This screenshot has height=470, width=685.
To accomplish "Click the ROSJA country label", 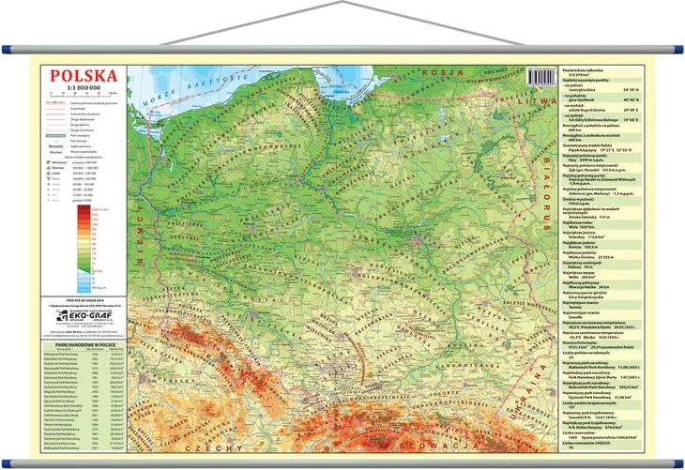I will [442, 72].
